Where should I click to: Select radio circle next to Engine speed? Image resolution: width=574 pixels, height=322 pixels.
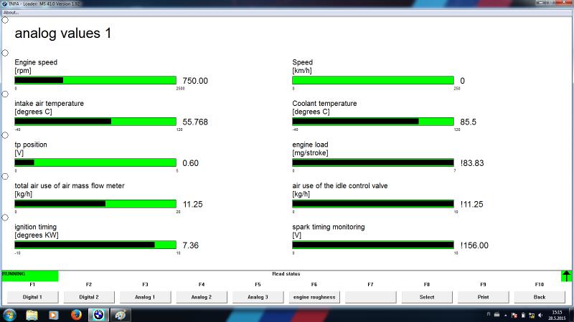point(5,53)
